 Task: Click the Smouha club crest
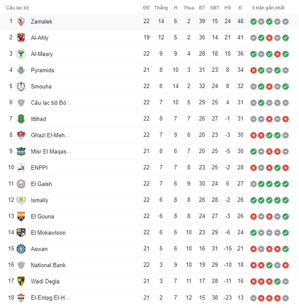point(21,87)
